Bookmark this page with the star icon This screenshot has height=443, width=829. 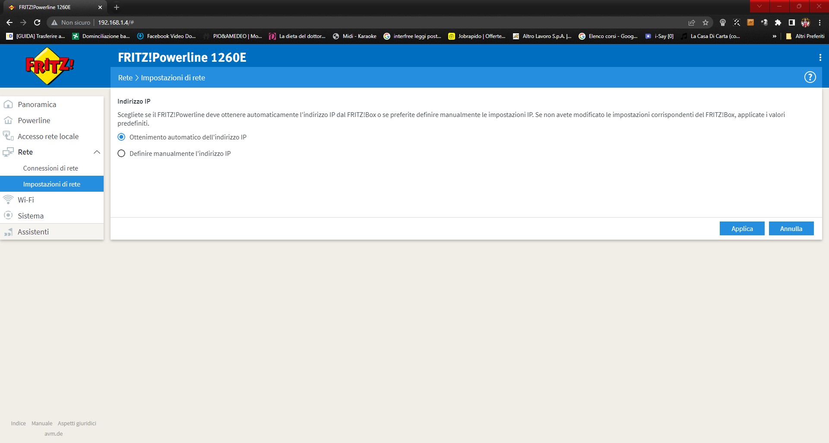click(706, 22)
